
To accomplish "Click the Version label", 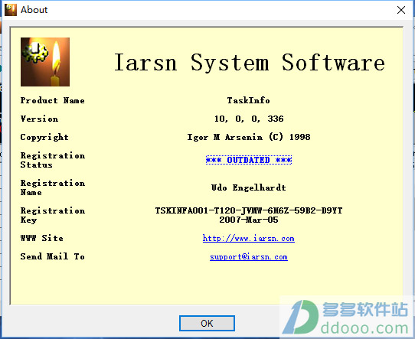I will coord(39,119).
